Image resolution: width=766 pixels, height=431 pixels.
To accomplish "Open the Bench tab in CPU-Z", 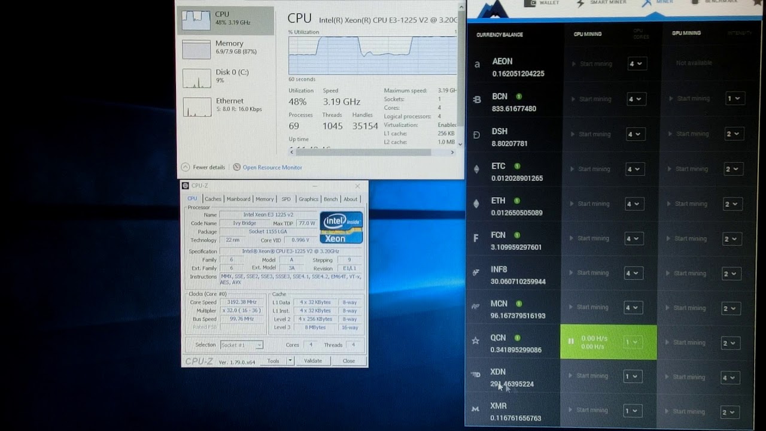I will click(x=331, y=199).
